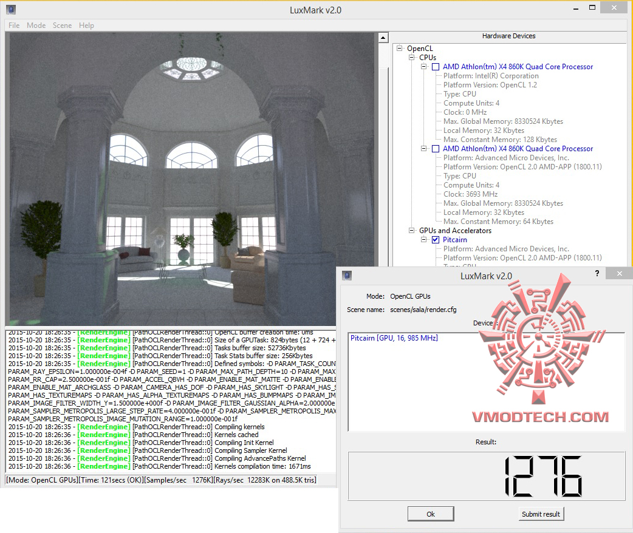Select the CPUs tree item label

point(428,58)
